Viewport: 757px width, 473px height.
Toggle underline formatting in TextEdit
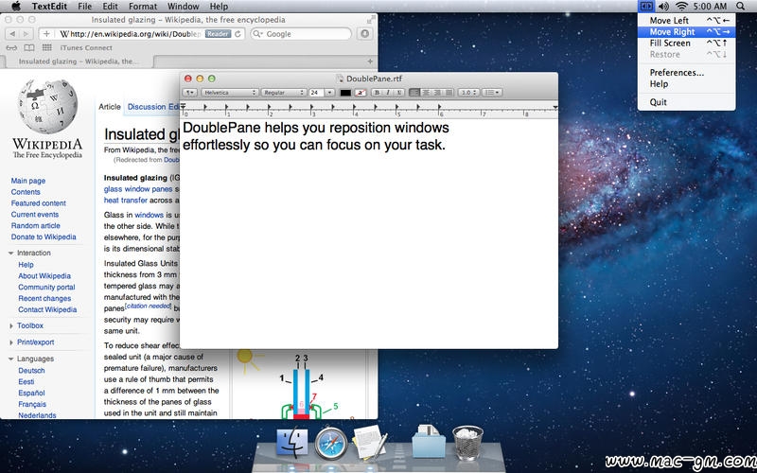click(398, 92)
